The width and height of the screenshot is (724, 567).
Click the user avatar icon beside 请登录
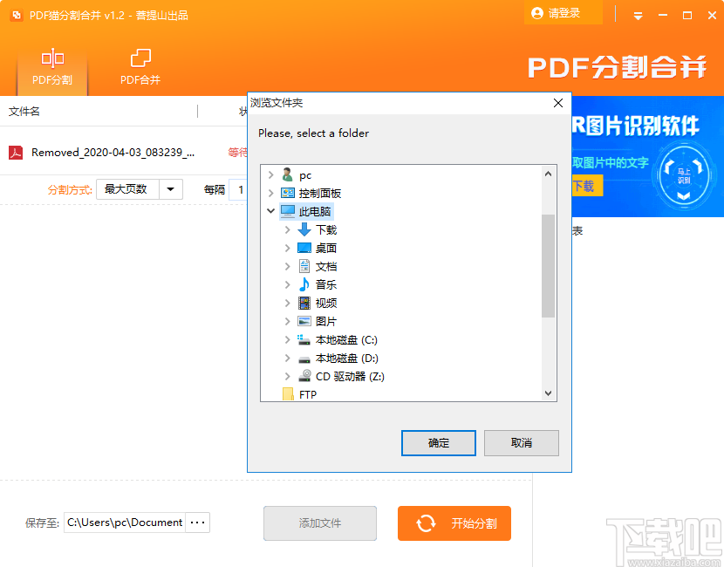(538, 14)
